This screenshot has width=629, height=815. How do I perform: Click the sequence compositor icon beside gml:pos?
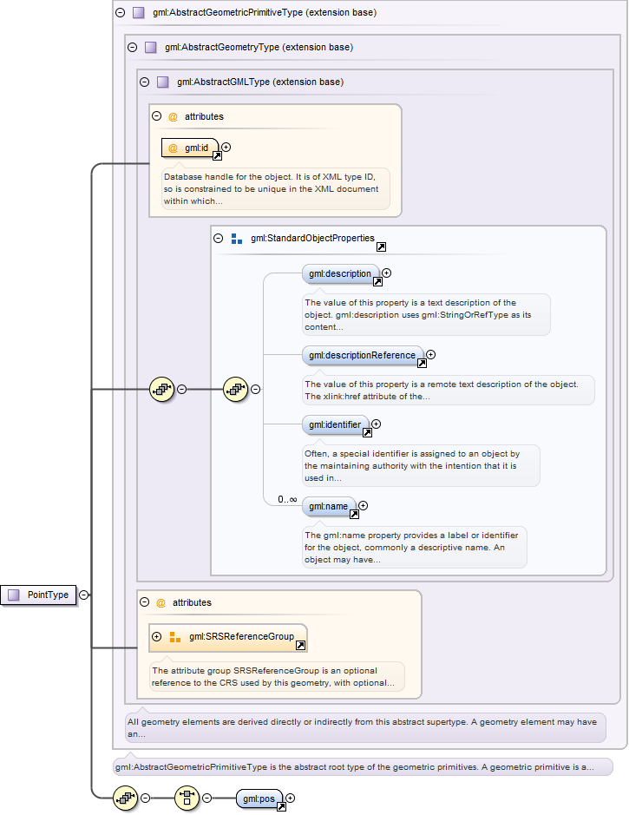click(x=187, y=798)
